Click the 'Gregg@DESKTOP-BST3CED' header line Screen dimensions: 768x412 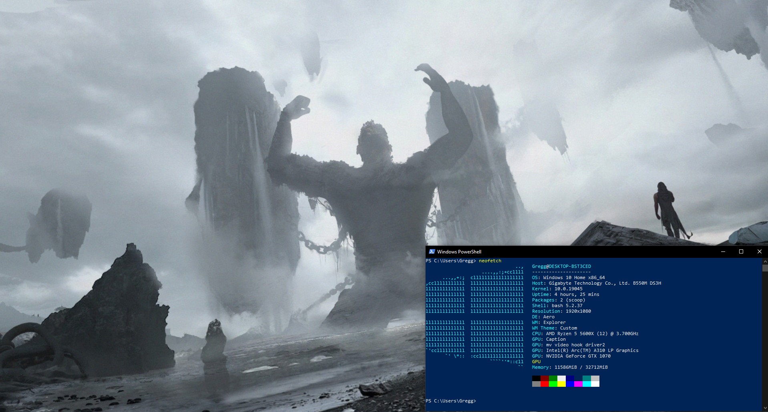pyautogui.click(x=561, y=266)
